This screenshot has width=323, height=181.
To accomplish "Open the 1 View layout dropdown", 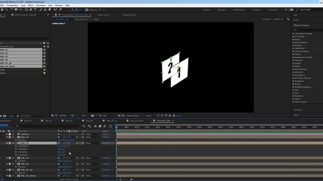I will pyautogui.click(x=150, y=116).
